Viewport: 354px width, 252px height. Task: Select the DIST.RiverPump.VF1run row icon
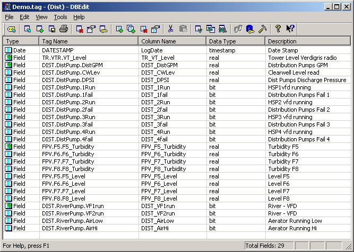(8, 206)
